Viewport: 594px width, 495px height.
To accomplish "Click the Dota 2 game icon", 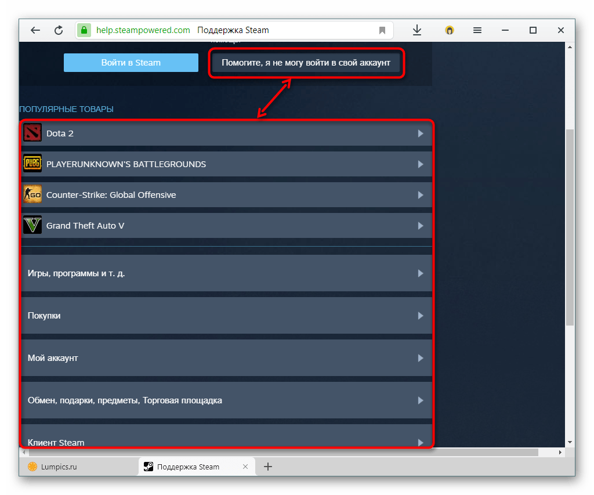I will tap(32, 133).
